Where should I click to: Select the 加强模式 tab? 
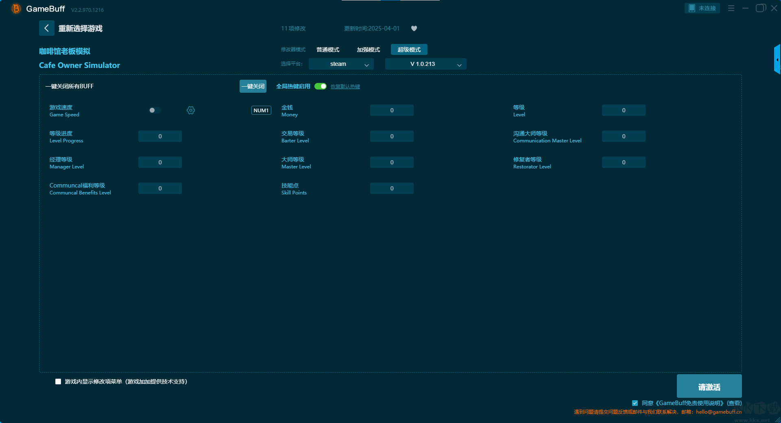(x=368, y=50)
